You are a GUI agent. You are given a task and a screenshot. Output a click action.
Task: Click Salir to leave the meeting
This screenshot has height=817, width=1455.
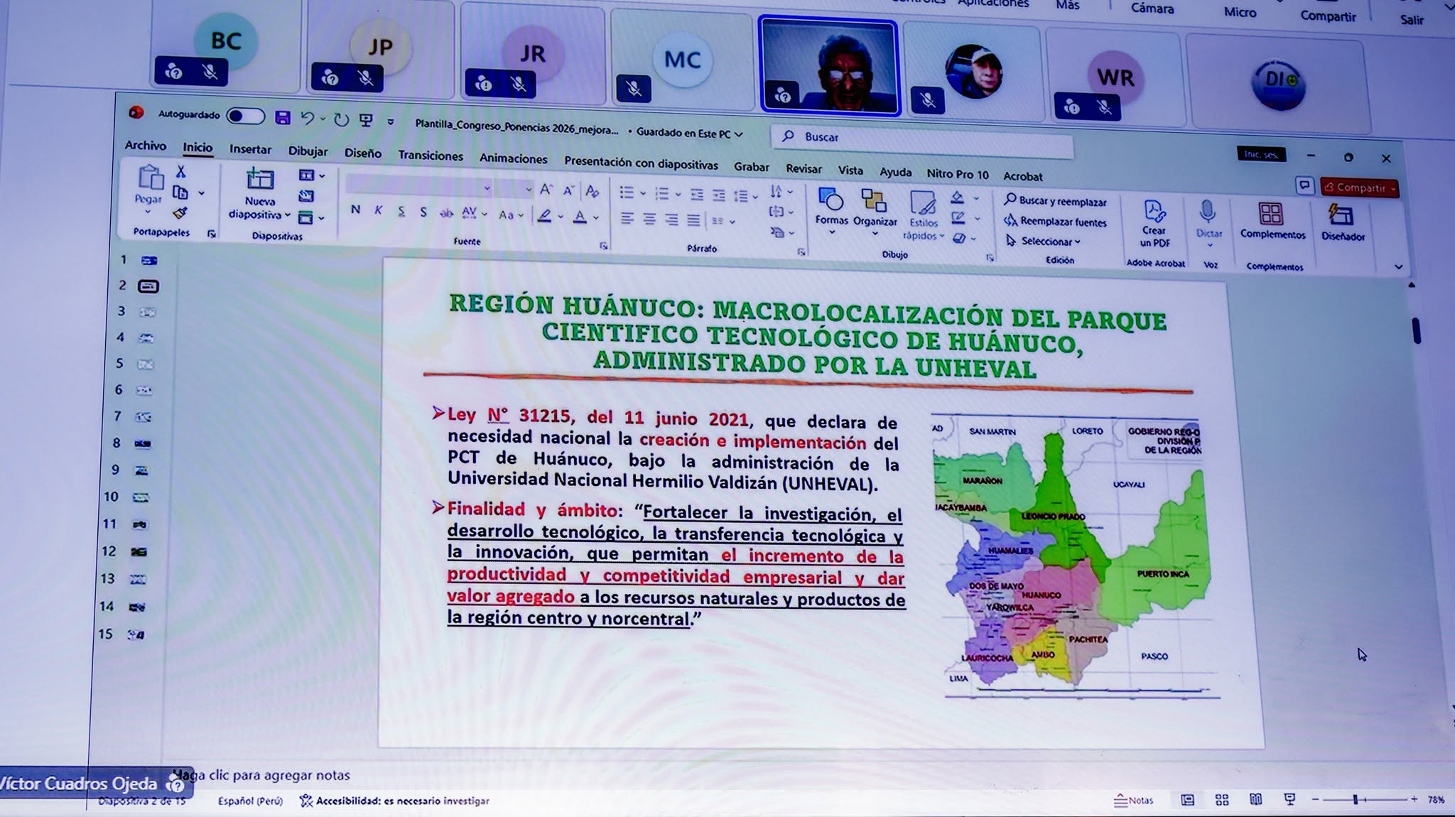click(x=1412, y=20)
